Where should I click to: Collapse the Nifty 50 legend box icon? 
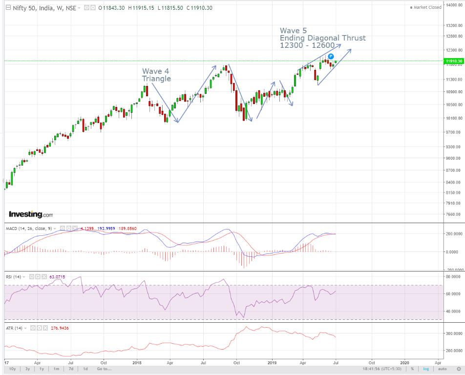(x=8, y=8)
